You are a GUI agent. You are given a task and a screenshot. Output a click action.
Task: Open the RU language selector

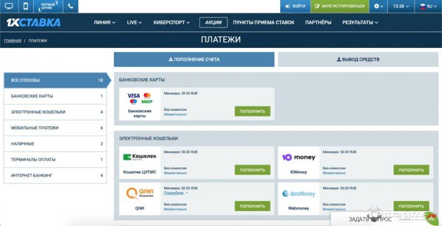[428, 6]
